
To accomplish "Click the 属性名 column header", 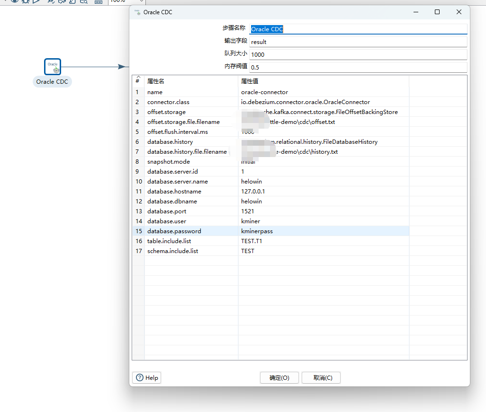I will click(x=191, y=81).
